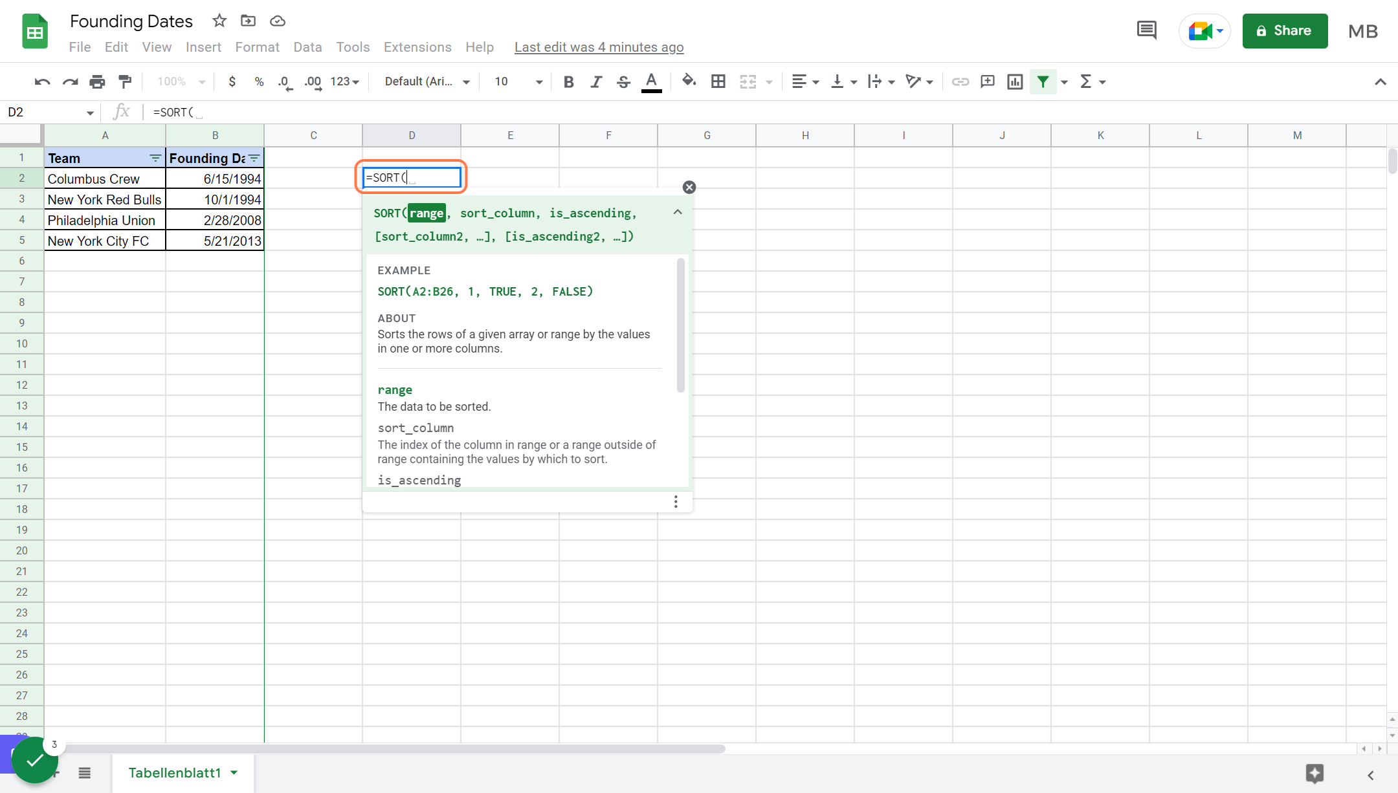Toggle bold formatting

[569, 81]
